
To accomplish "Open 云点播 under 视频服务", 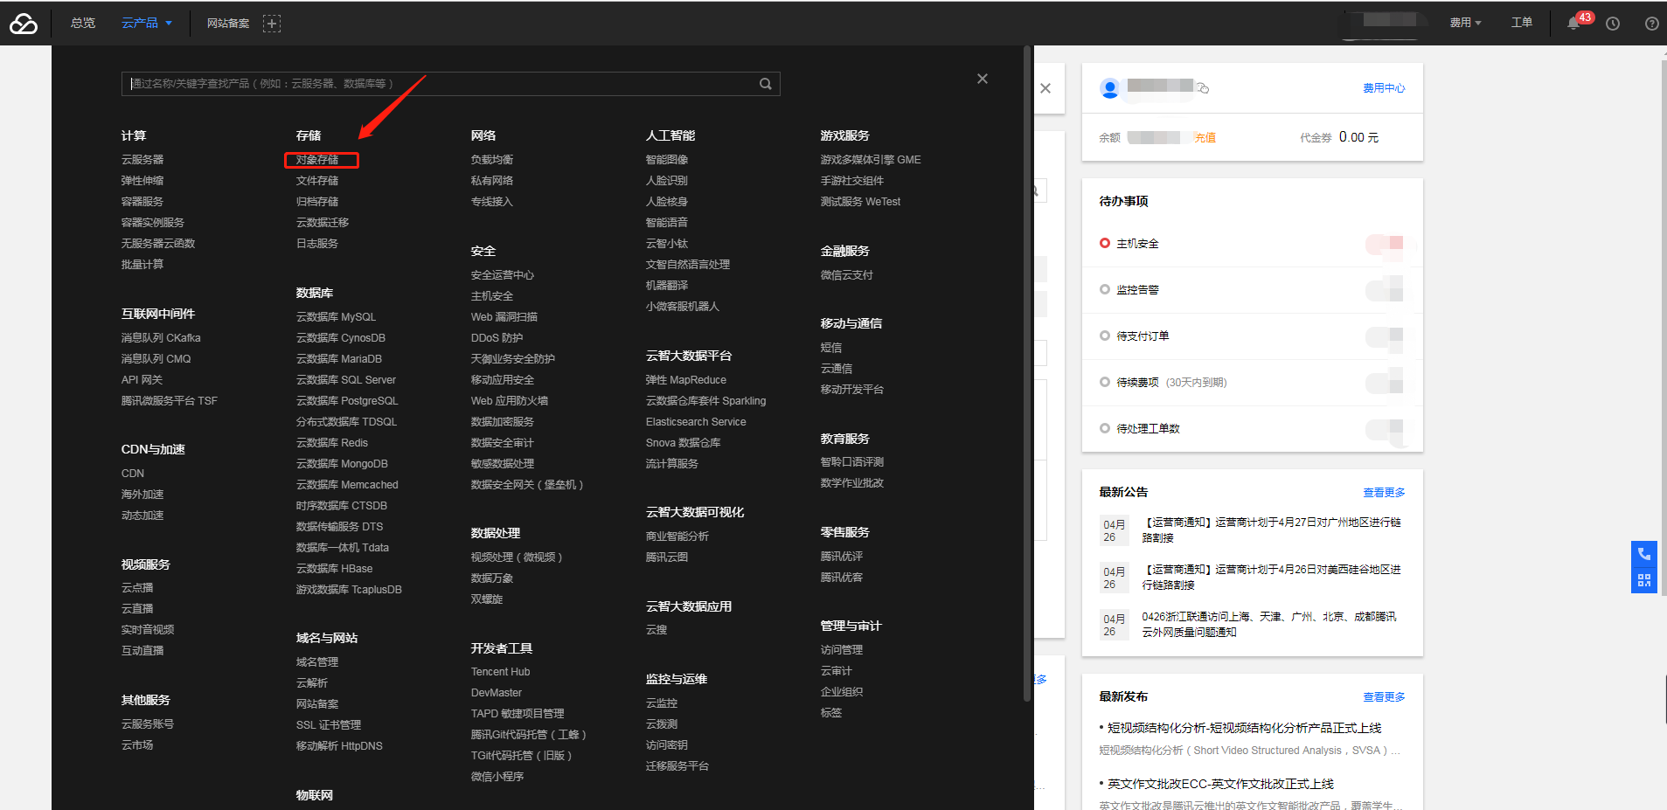I will pos(137,588).
